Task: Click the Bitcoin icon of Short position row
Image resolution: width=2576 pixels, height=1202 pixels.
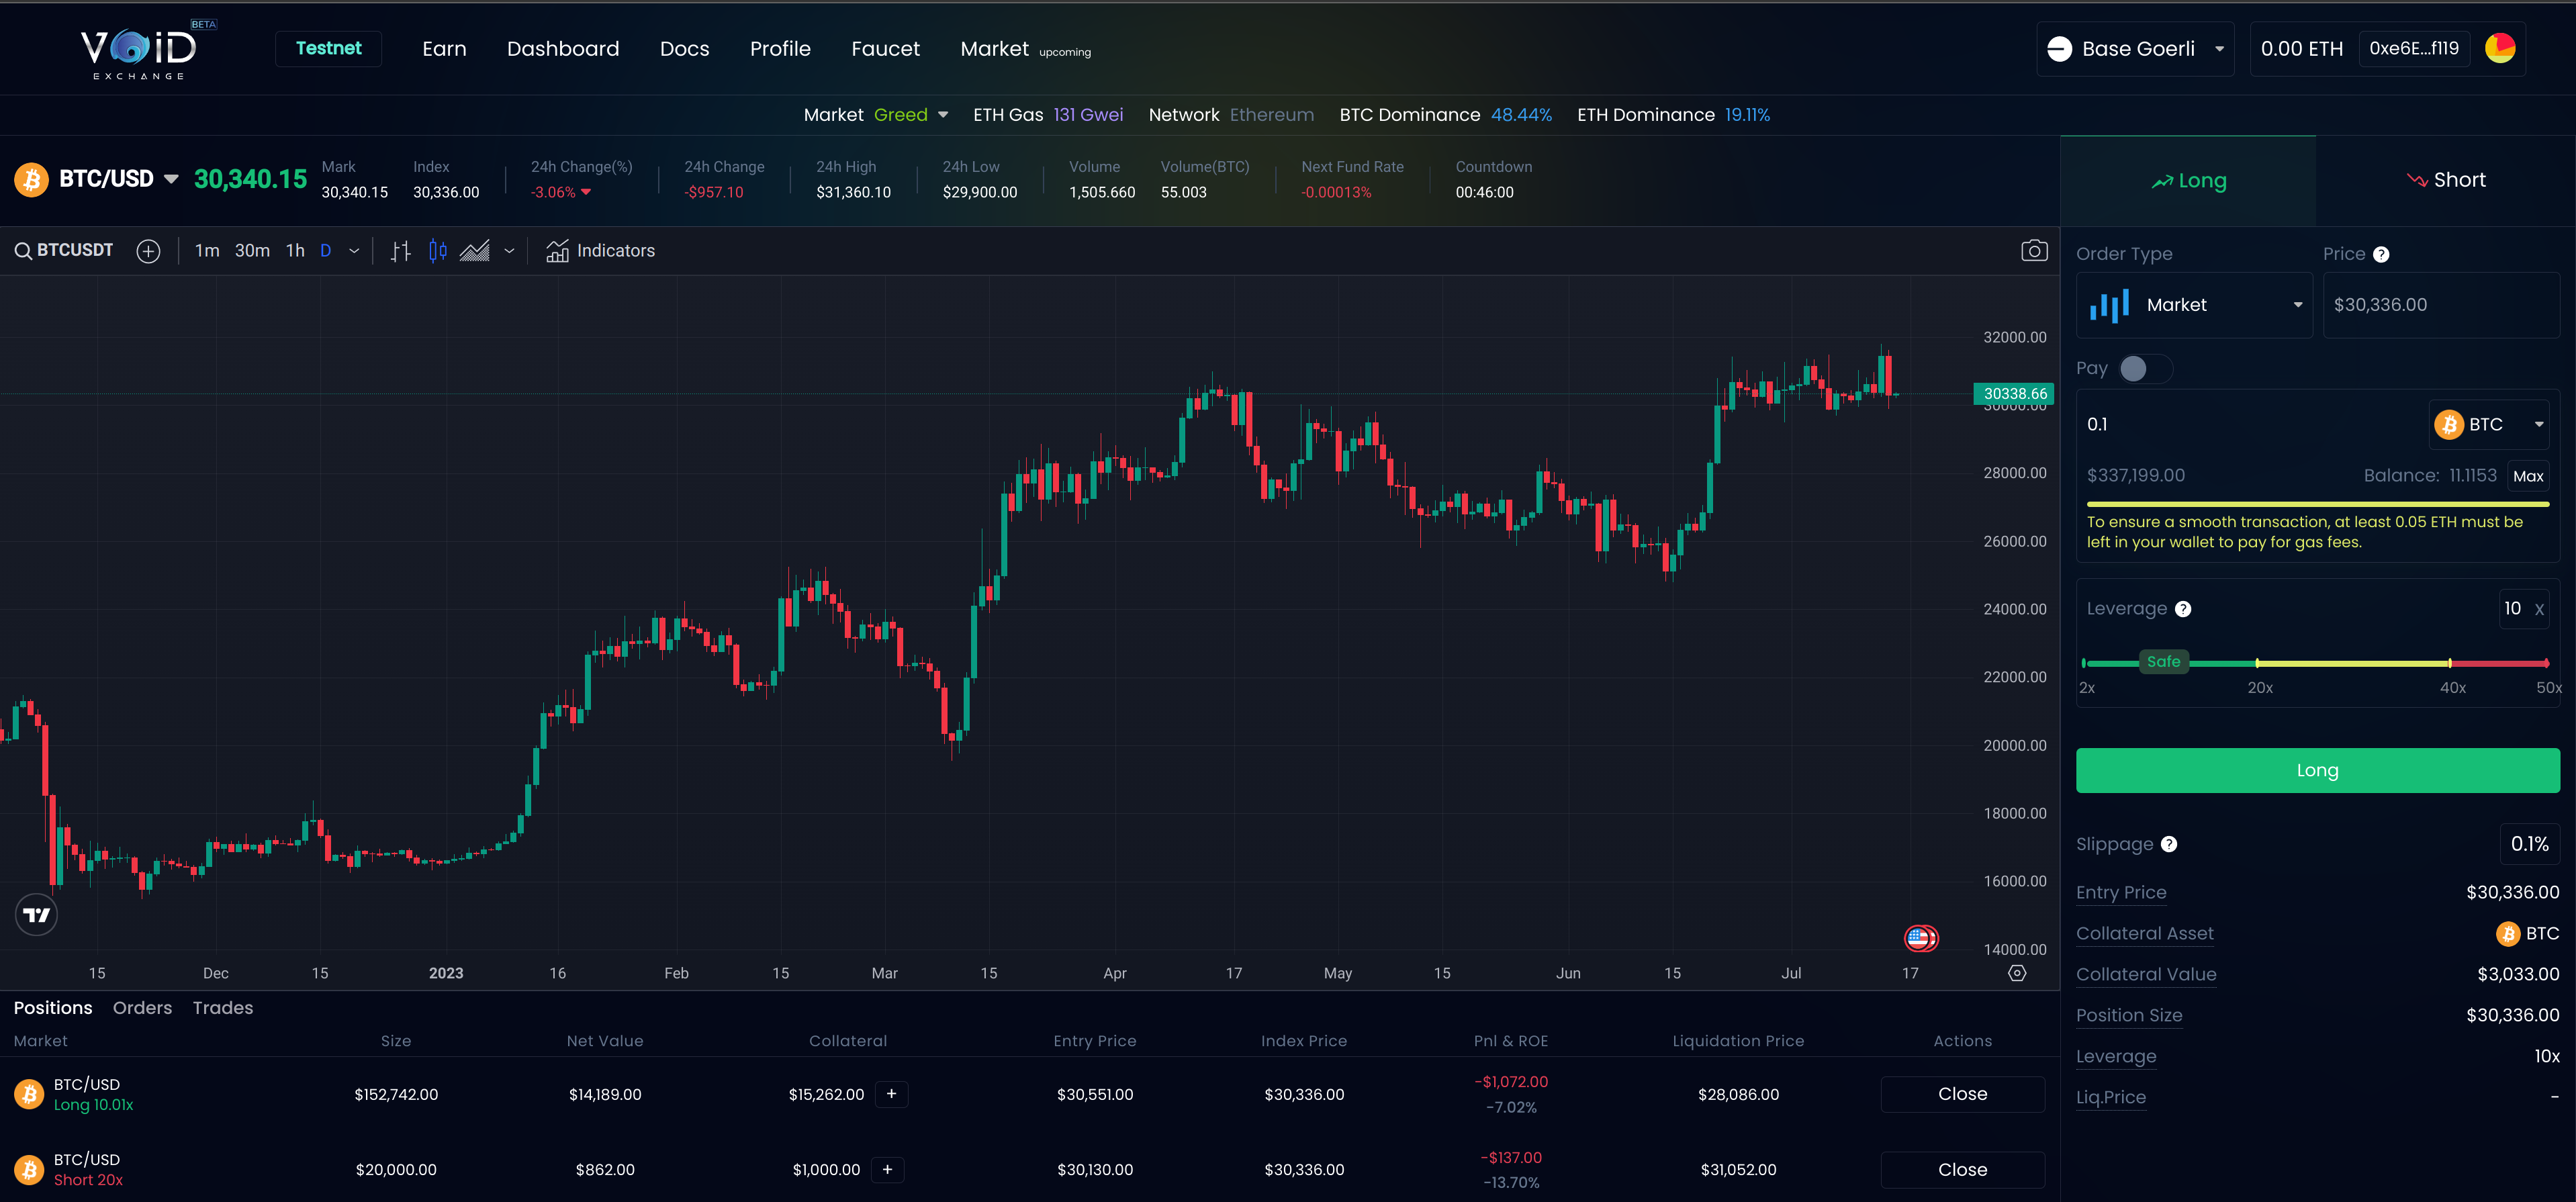Action: coord(29,1169)
